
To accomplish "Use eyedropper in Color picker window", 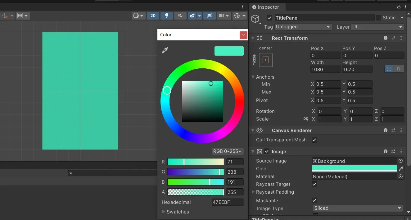I will click(165, 50).
